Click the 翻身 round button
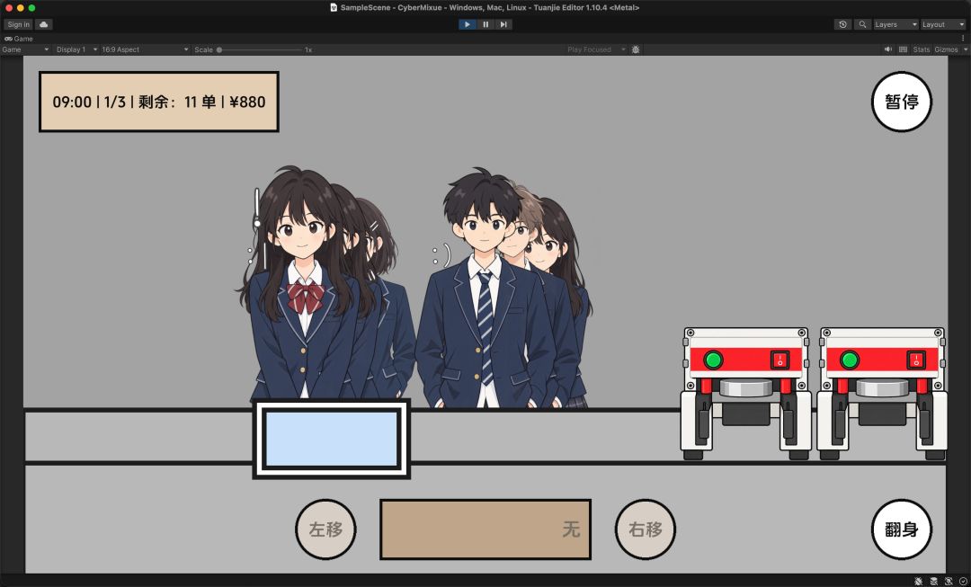This screenshot has width=971, height=587. 901,529
